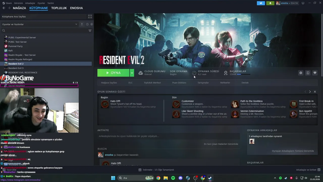Open the ENOSHA profile tab
Viewport: 323px width, 182px height.
pos(76,8)
